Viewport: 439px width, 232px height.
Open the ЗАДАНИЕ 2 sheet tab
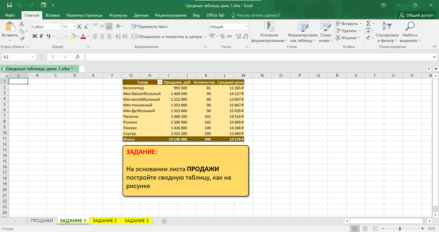(105, 221)
